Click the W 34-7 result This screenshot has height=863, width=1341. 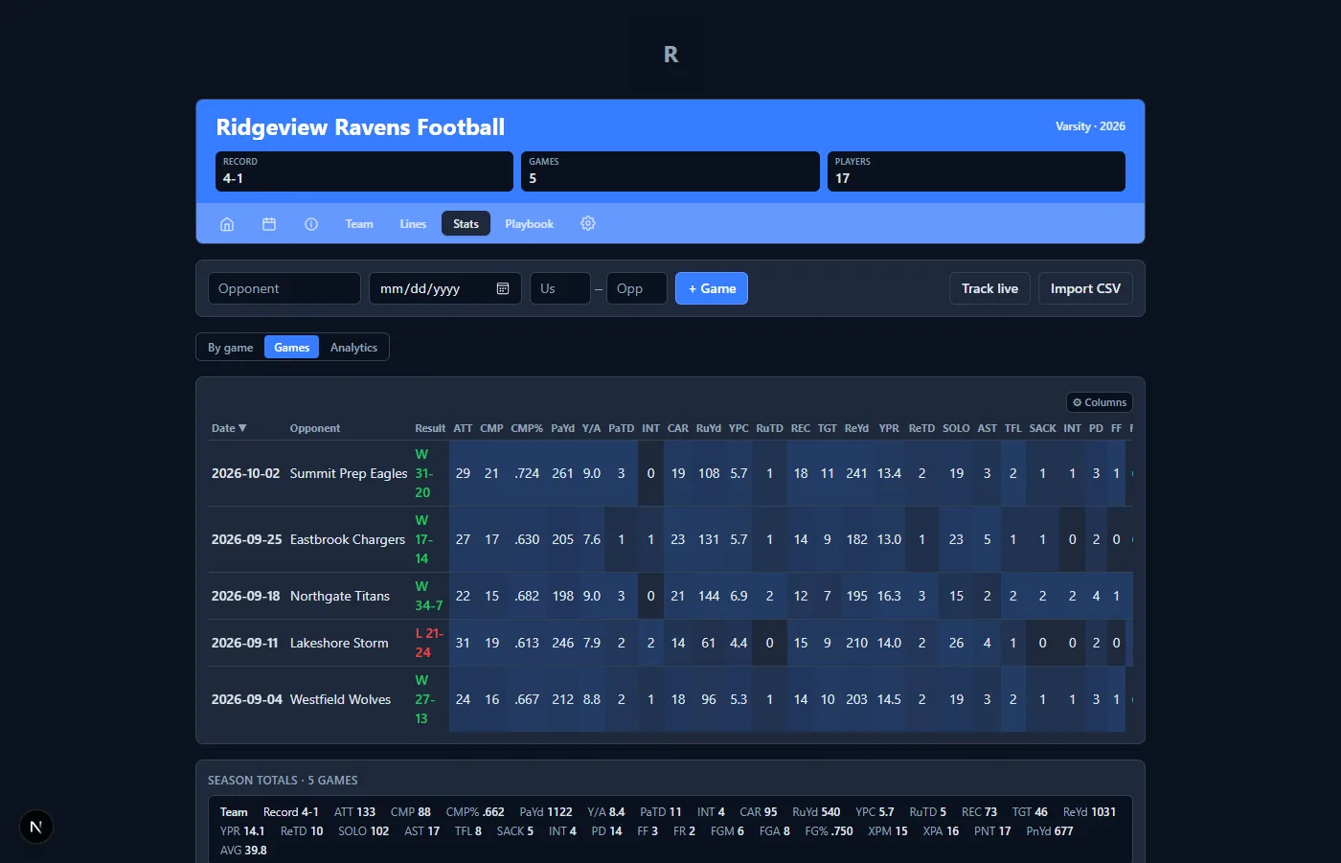429,596
